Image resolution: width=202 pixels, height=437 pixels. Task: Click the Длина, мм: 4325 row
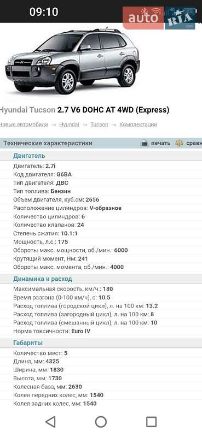click(101, 362)
